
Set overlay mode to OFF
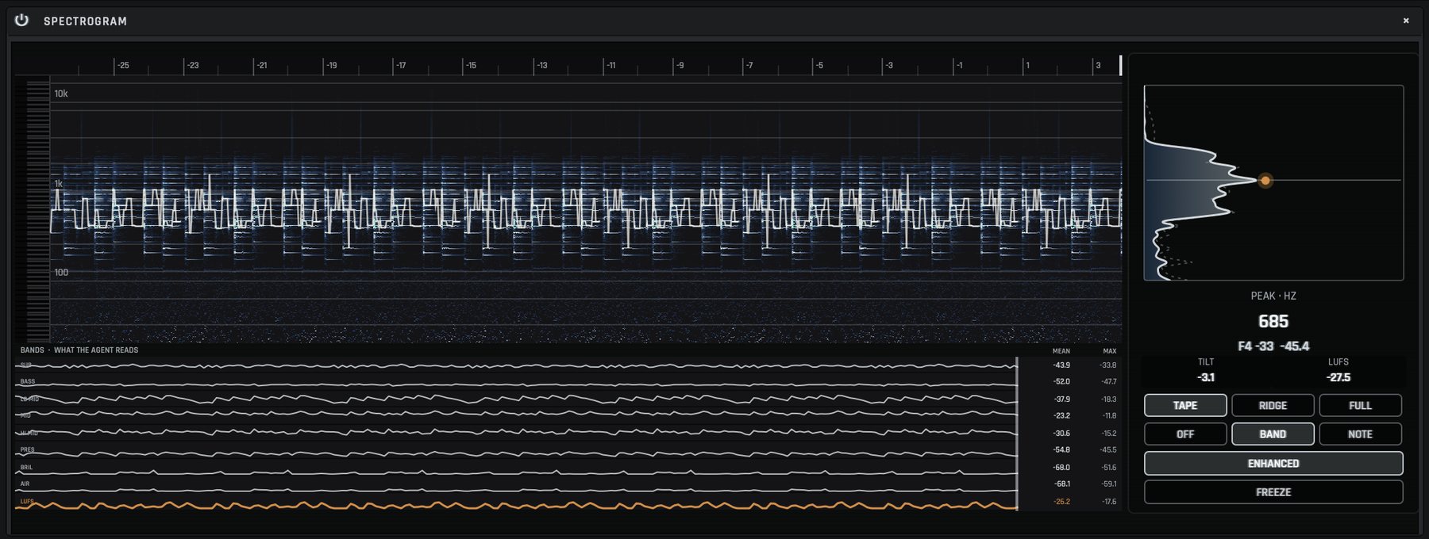pyautogui.click(x=1185, y=434)
